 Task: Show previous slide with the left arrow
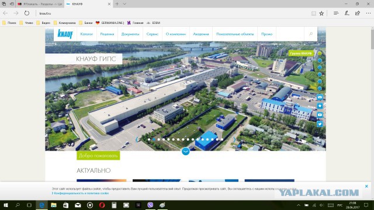click(x=137, y=139)
